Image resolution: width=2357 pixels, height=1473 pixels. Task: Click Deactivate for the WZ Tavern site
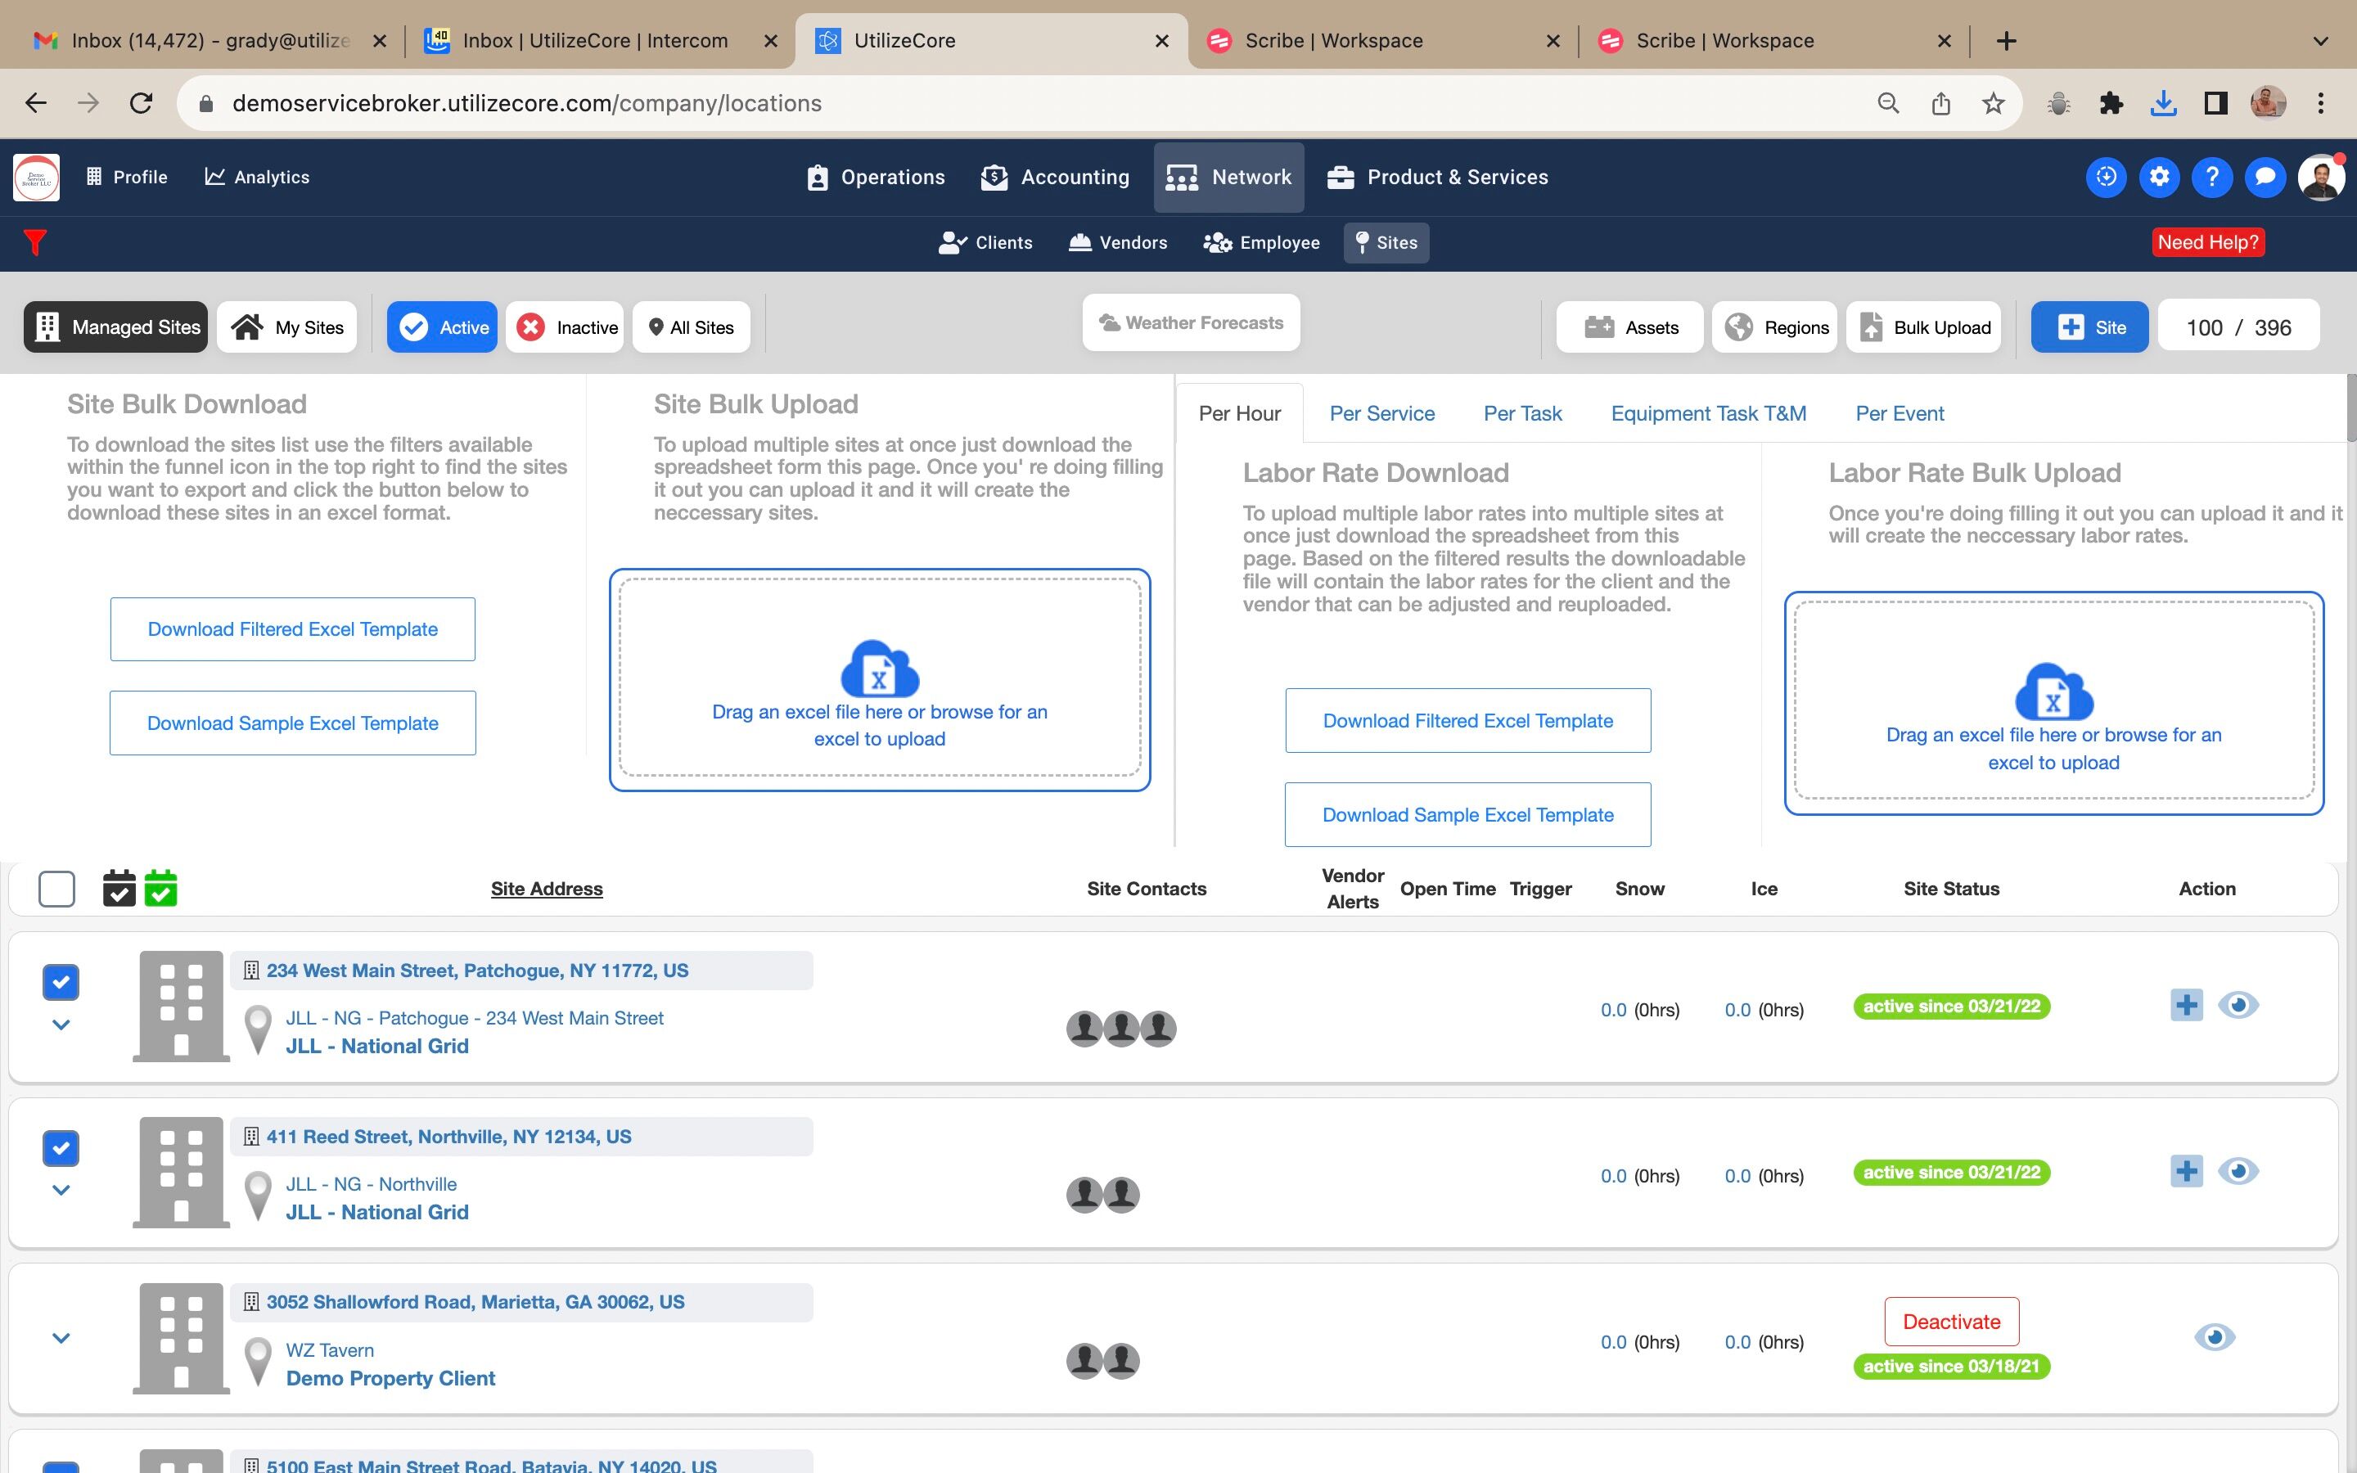pos(1951,1322)
